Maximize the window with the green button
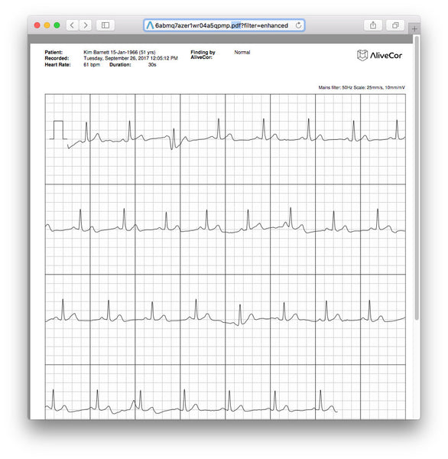Image resolution: width=448 pixels, height=459 pixels. pos(57,25)
